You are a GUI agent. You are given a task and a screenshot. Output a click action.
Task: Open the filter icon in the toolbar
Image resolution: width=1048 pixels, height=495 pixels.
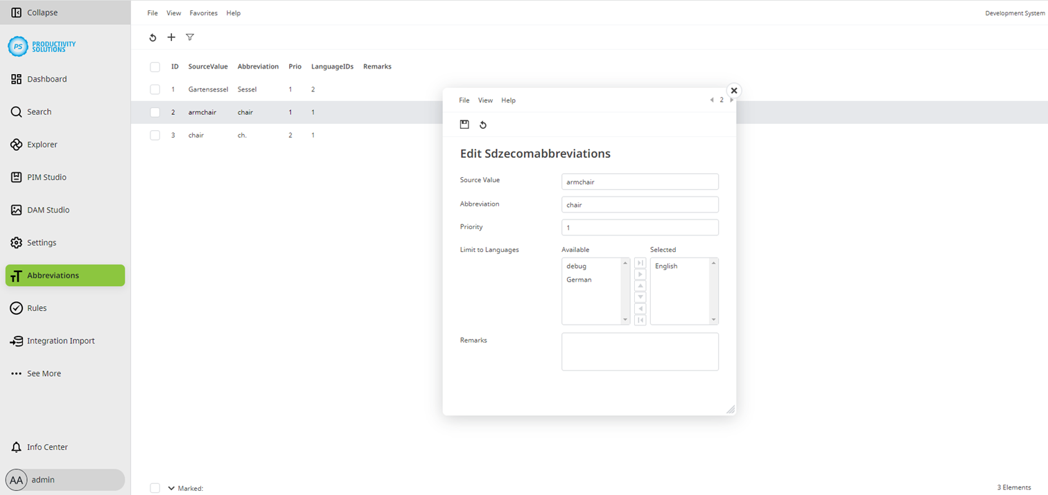(189, 37)
